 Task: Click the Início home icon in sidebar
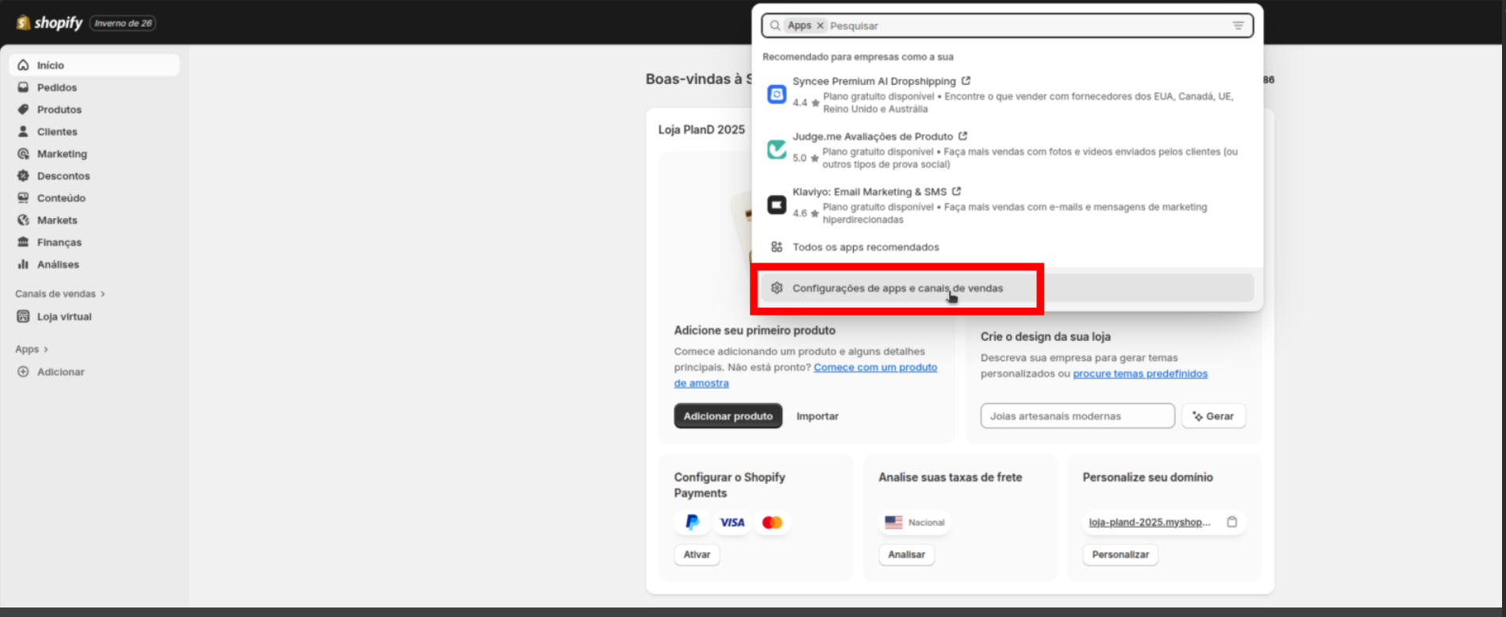click(23, 65)
